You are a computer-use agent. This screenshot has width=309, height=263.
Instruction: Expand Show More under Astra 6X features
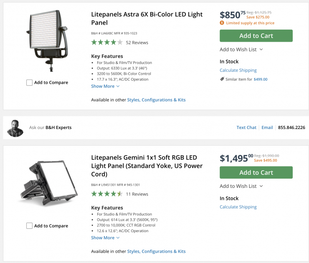tap(105, 86)
